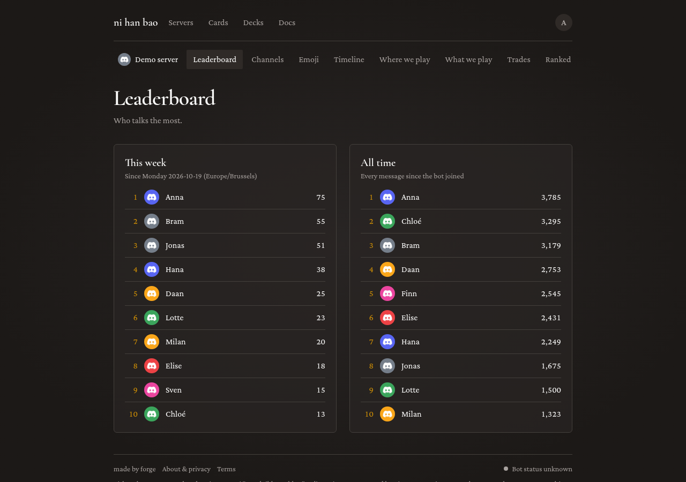
Task: Open the Ranked tab
Action: [x=558, y=59]
